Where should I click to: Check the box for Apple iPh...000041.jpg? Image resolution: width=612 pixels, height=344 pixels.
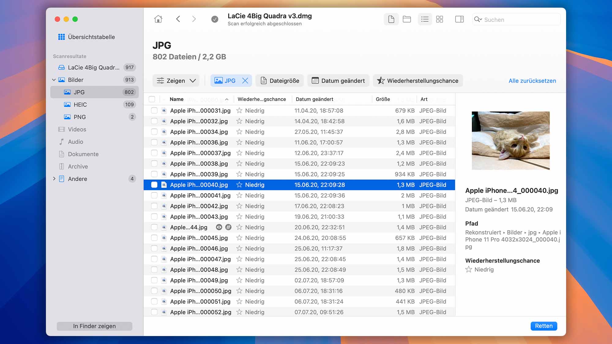click(x=154, y=195)
